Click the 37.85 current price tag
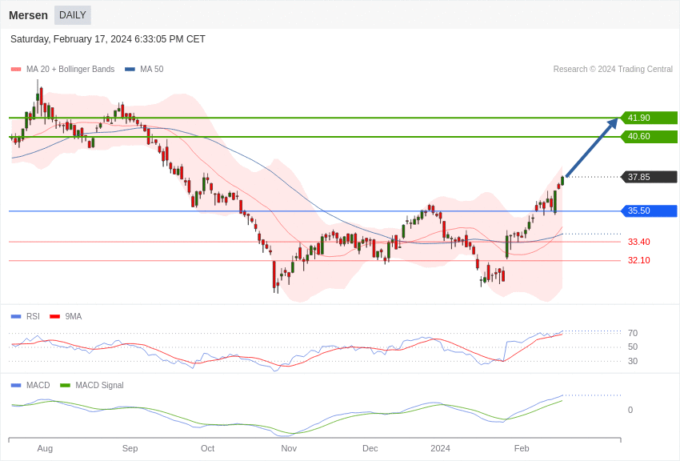The width and height of the screenshot is (680, 461). [649, 177]
